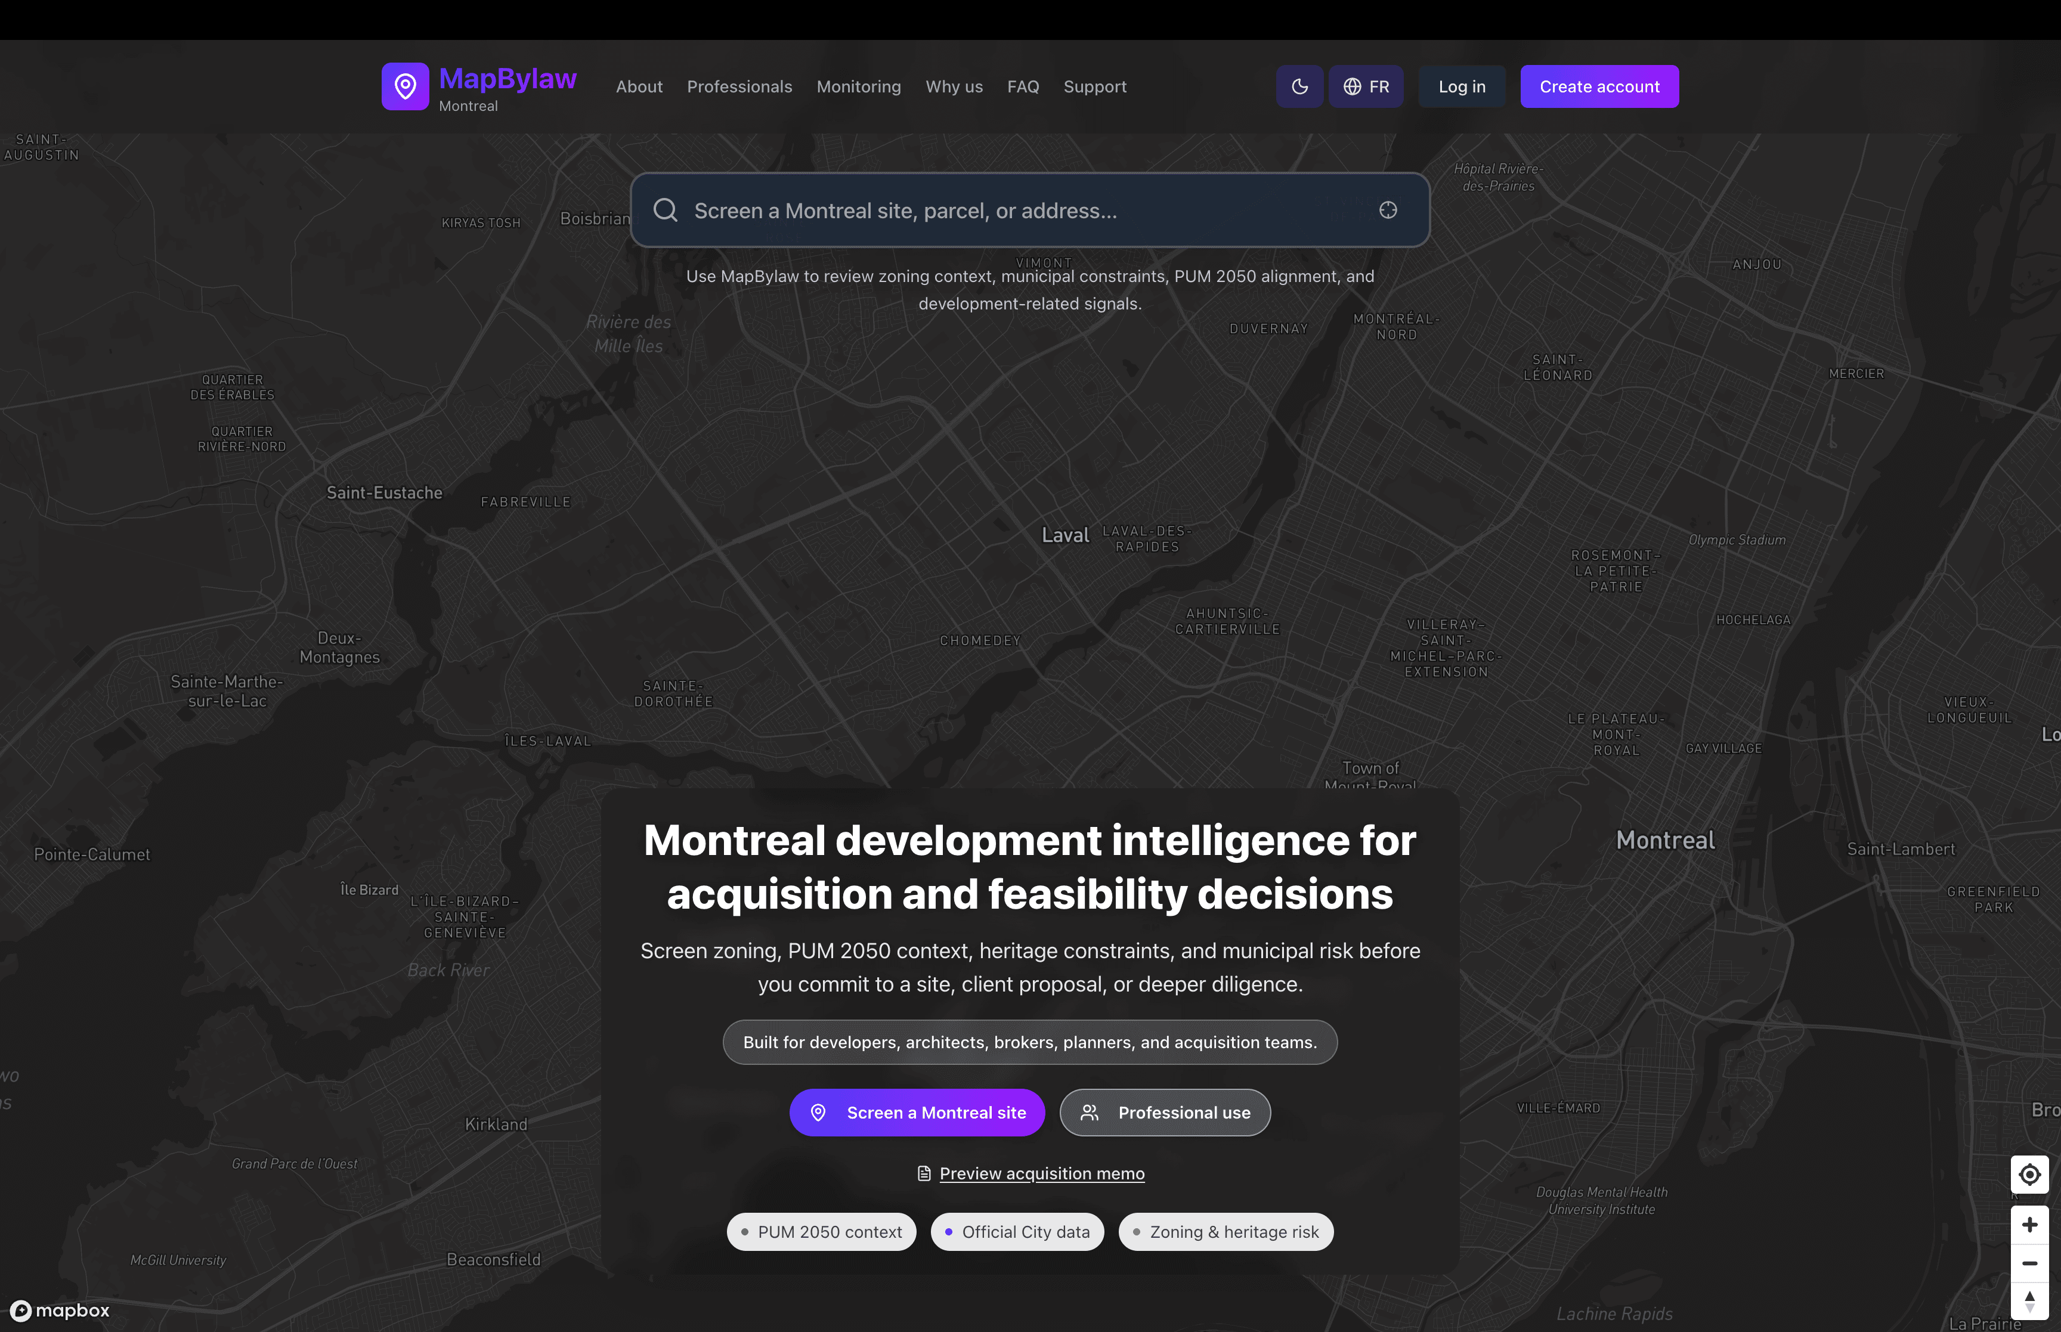Zoom out the map with minus button

click(2029, 1263)
